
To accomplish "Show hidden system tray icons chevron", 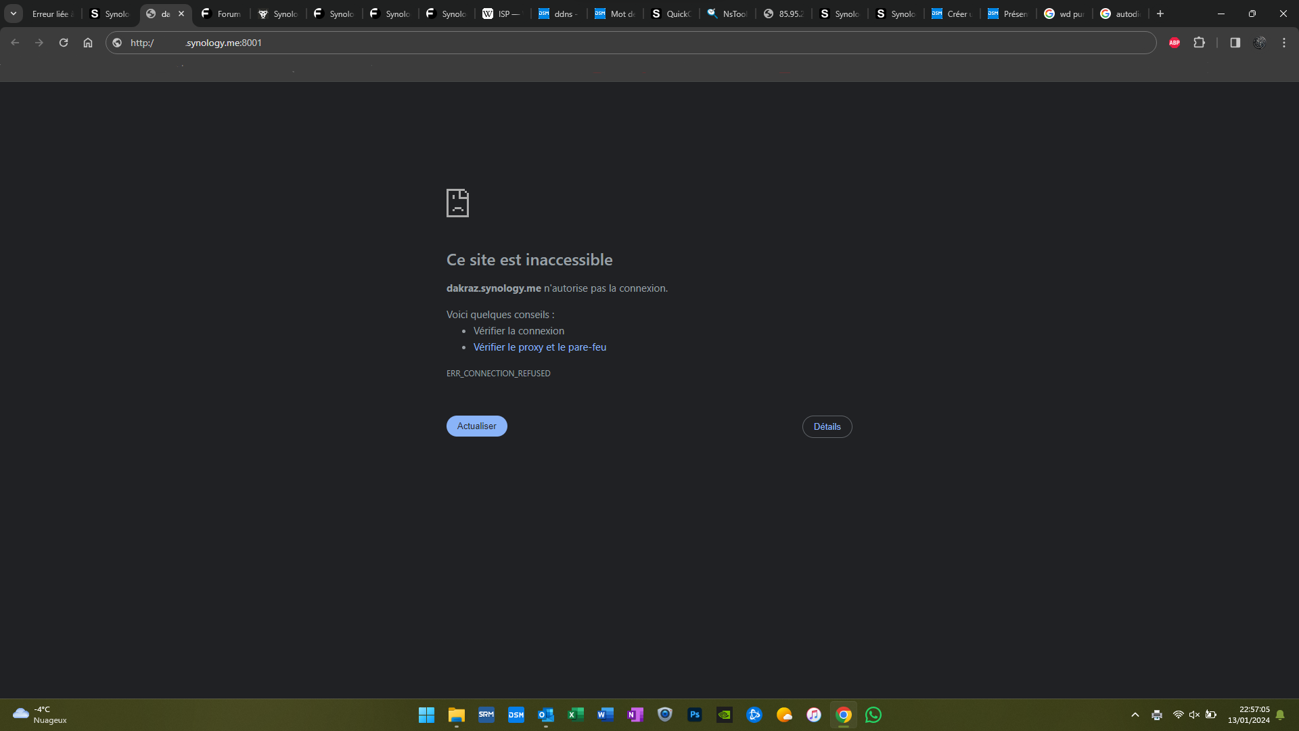I will click(1135, 715).
